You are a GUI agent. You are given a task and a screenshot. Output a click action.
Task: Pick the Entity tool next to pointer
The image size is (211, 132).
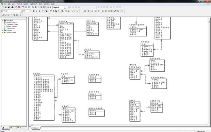click(66, 11)
